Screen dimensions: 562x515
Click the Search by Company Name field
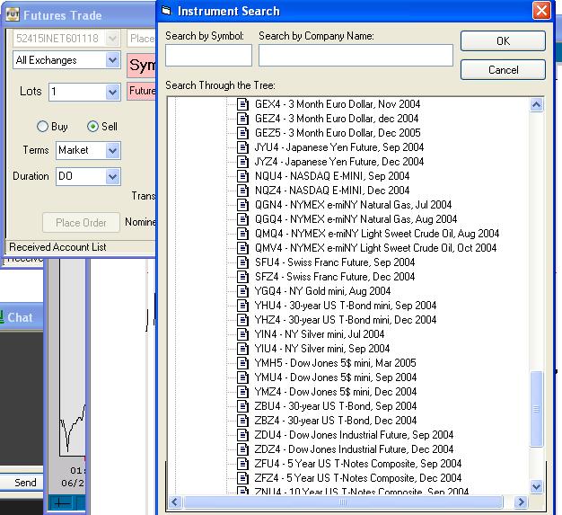[356, 55]
